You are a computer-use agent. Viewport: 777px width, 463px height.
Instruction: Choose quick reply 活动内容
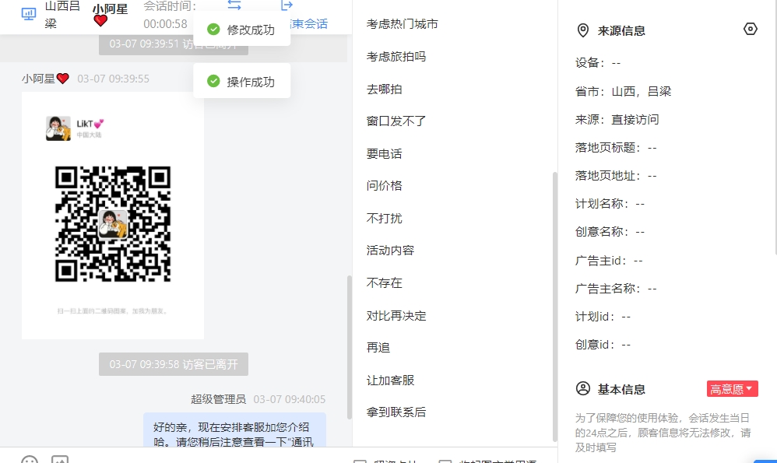tap(390, 251)
